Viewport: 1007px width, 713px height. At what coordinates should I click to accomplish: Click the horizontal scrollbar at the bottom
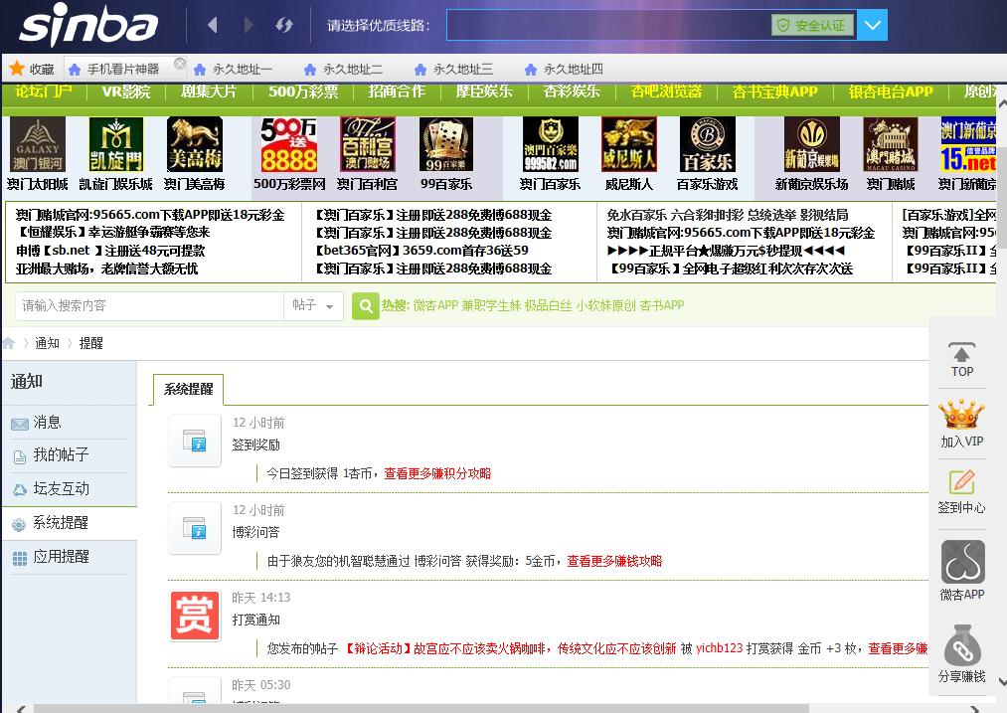coord(420,708)
